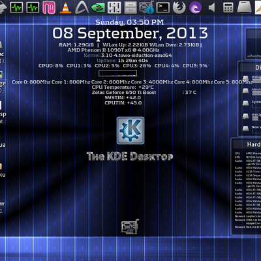Viewport: 261px width, 261px height.
Task: Open the system monitor icon beside the pink m icon
Action: click(x=33, y=7)
